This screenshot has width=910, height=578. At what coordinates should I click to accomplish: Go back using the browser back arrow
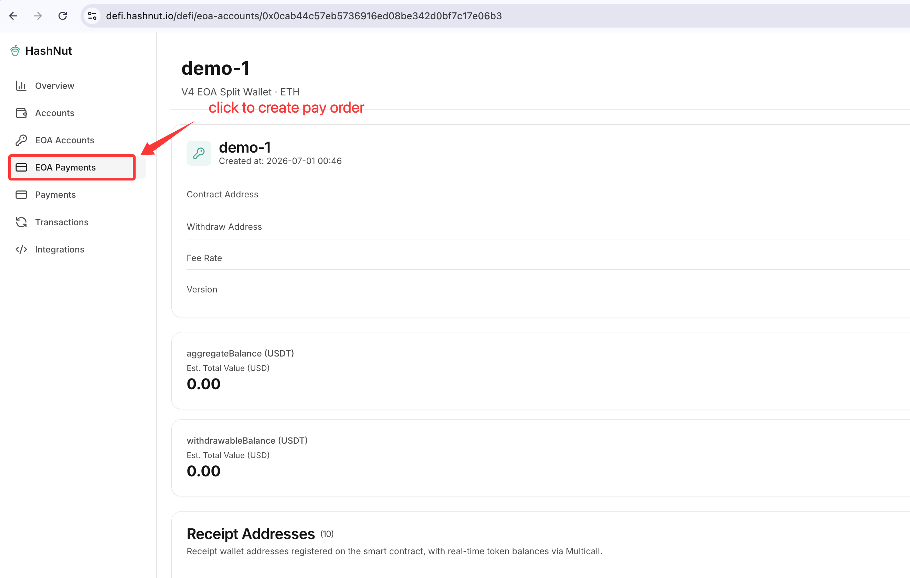pos(13,16)
